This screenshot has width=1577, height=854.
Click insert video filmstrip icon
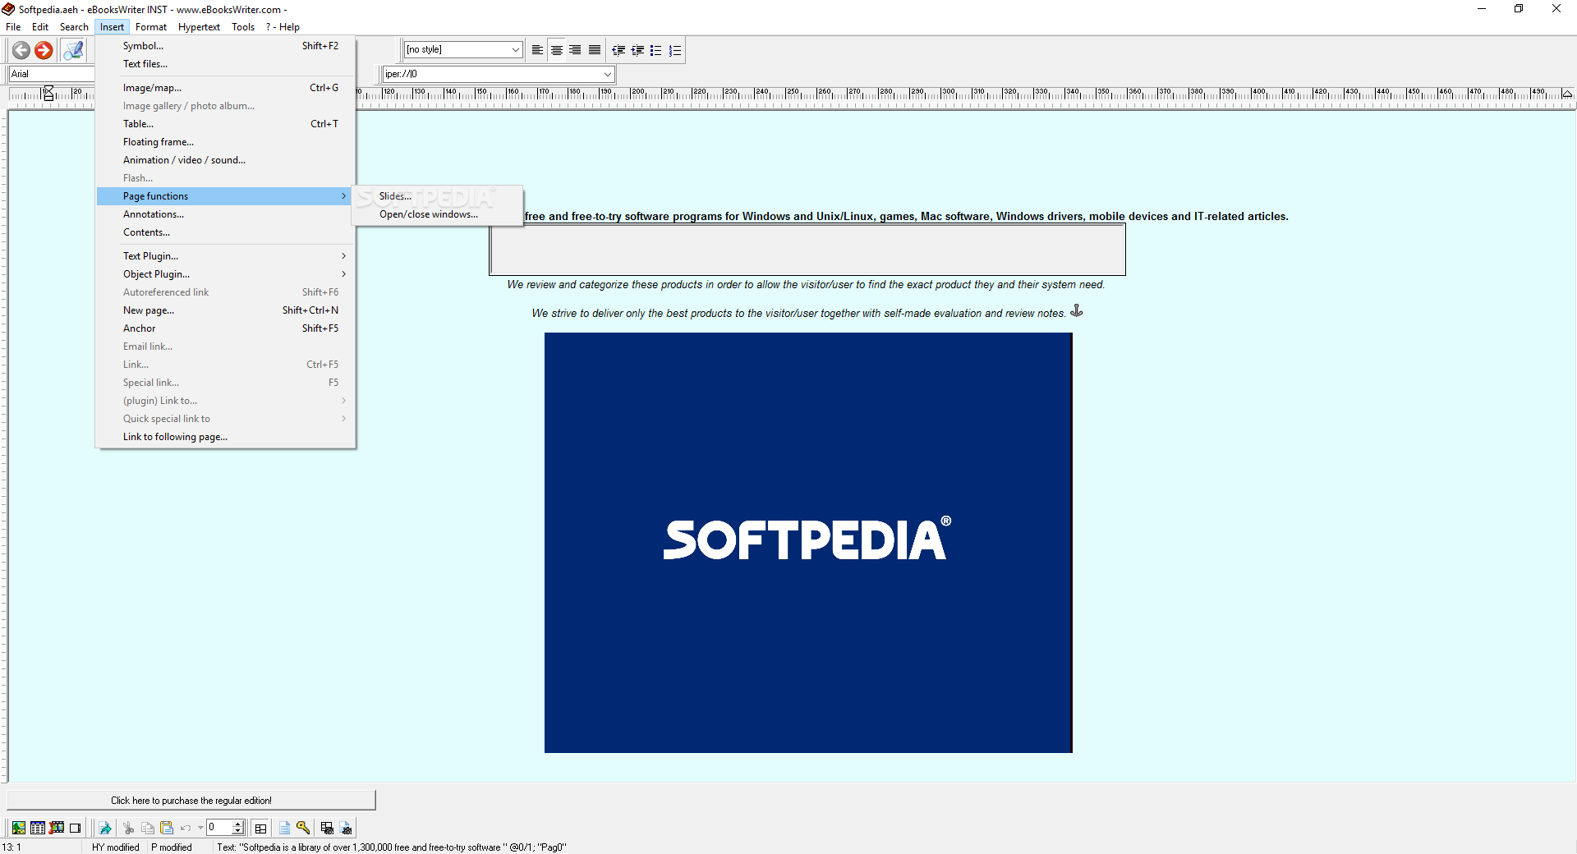(57, 828)
